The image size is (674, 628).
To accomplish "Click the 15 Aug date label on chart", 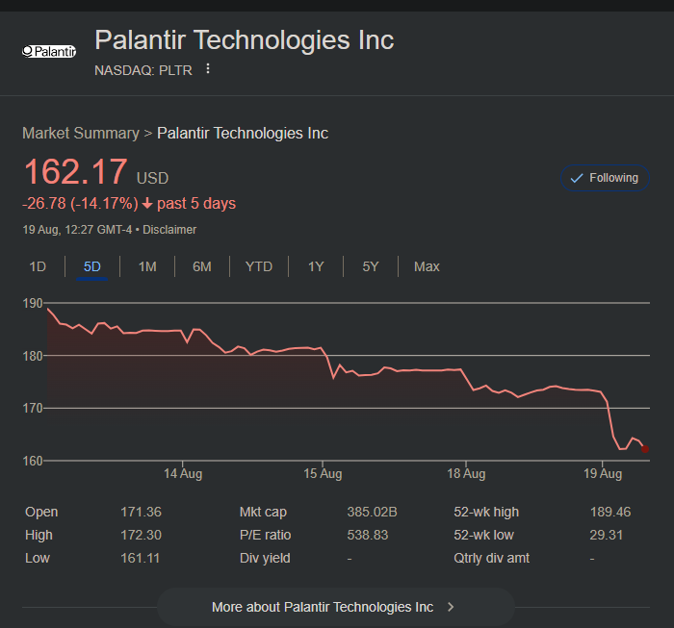I will pyautogui.click(x=323, y=473).
